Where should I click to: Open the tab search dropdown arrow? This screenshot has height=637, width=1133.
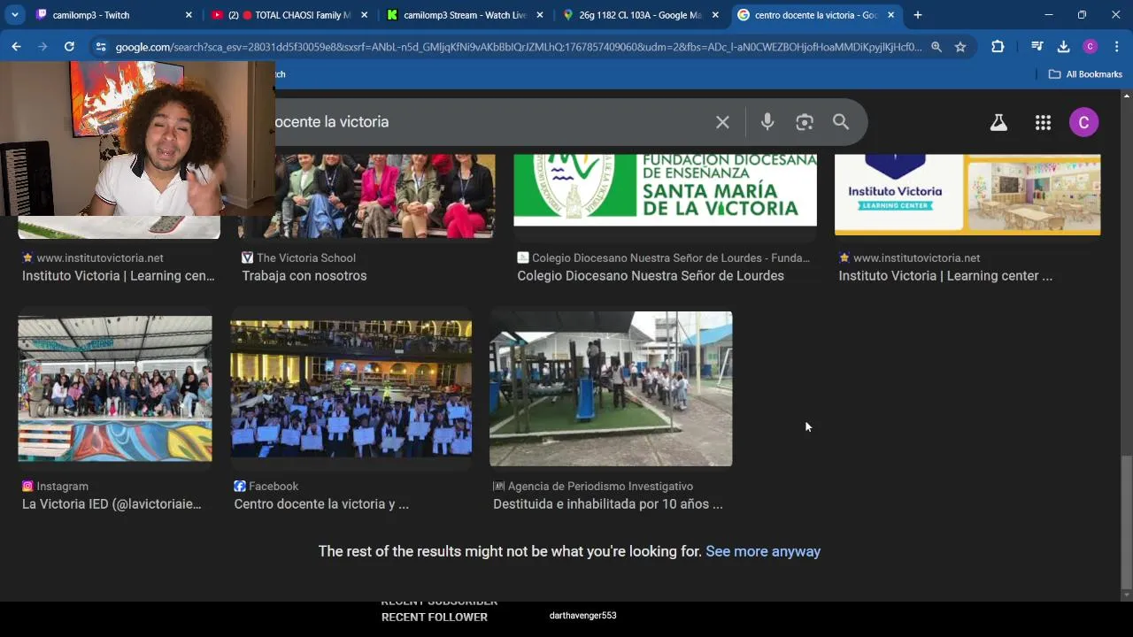tap(15, 15)
